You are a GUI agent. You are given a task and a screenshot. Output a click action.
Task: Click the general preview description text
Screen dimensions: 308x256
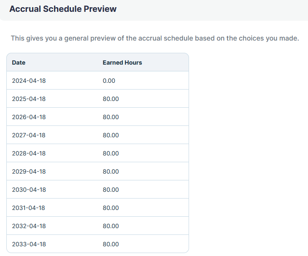pos(155,38)
